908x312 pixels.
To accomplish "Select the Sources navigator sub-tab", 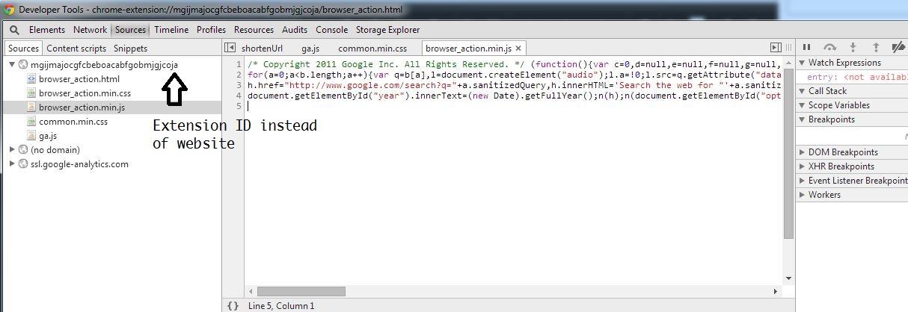I will (x=23, y=49).
